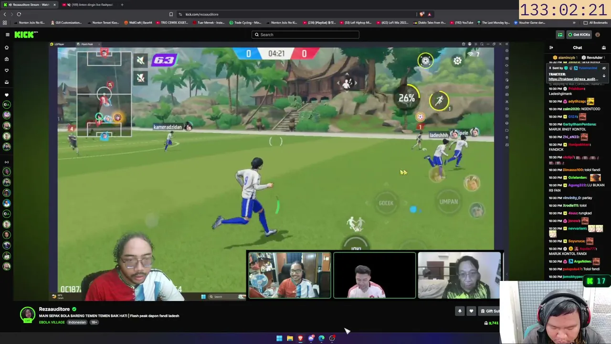Tap the sprint runner skill button

(x=439, y=100)
